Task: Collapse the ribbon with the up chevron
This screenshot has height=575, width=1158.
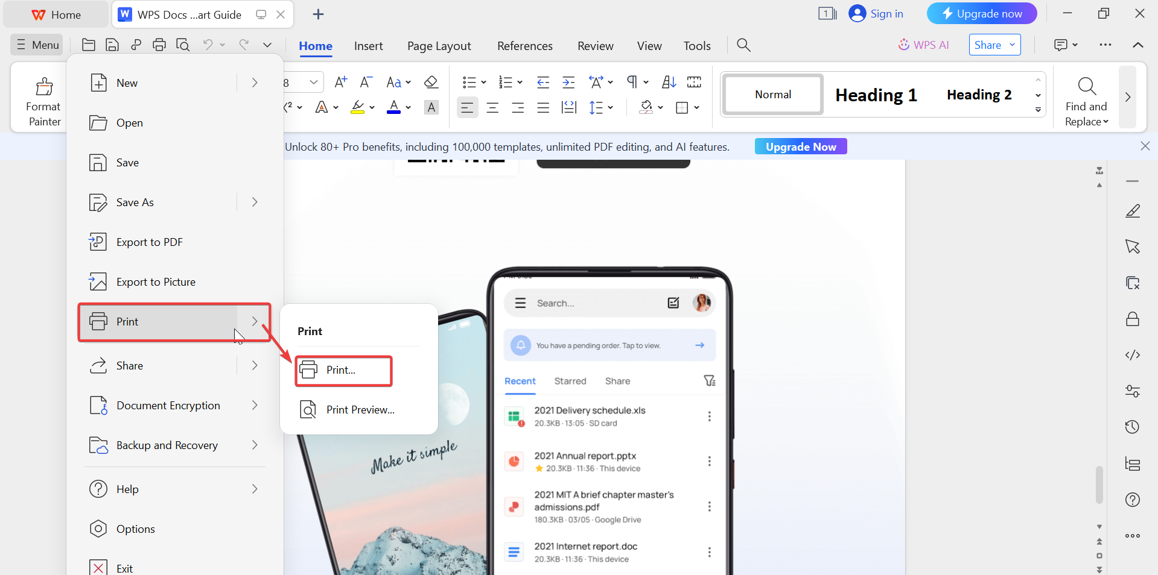Action: 1138,45
